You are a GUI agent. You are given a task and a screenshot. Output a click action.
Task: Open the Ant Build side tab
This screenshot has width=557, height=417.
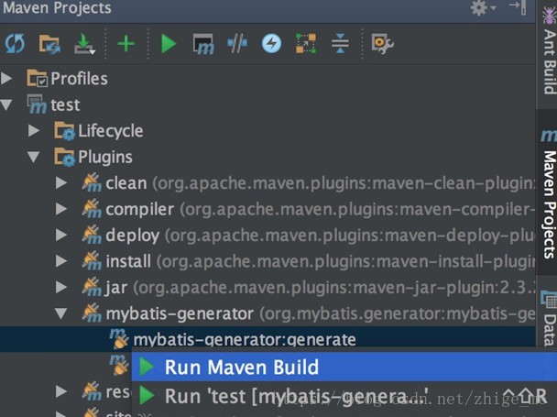(549, 49)
